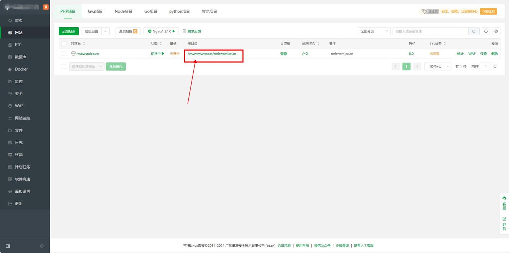
Task: Open 数据库 database sidebar item
Action: pos(25,57)
